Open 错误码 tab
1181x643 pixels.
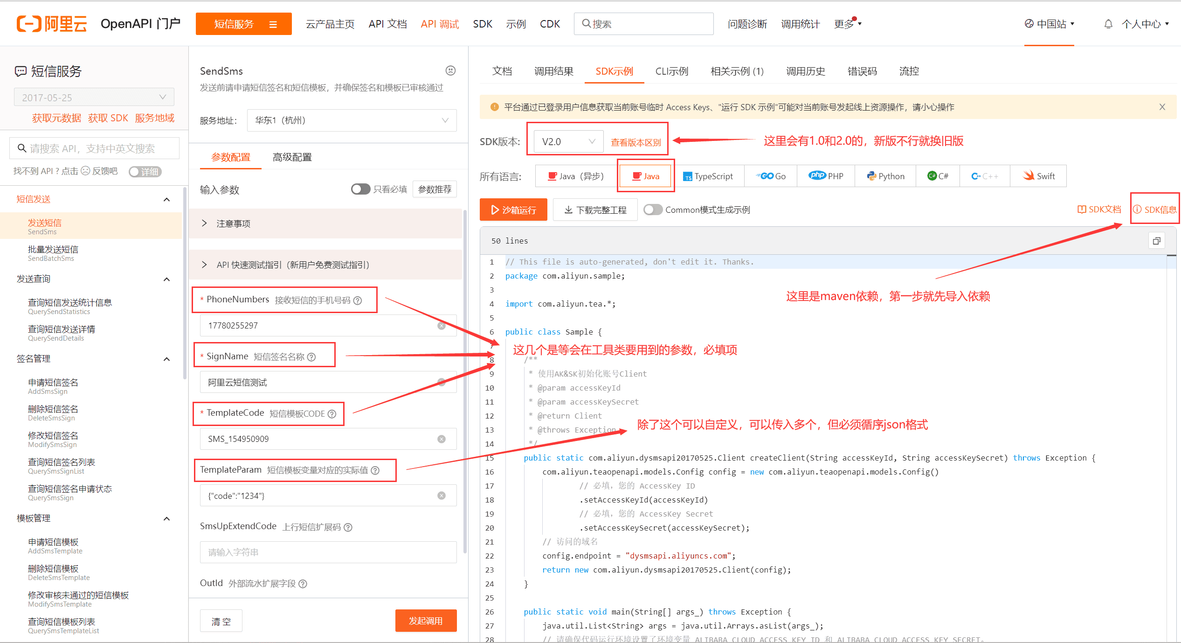click(x=862, y=71)
